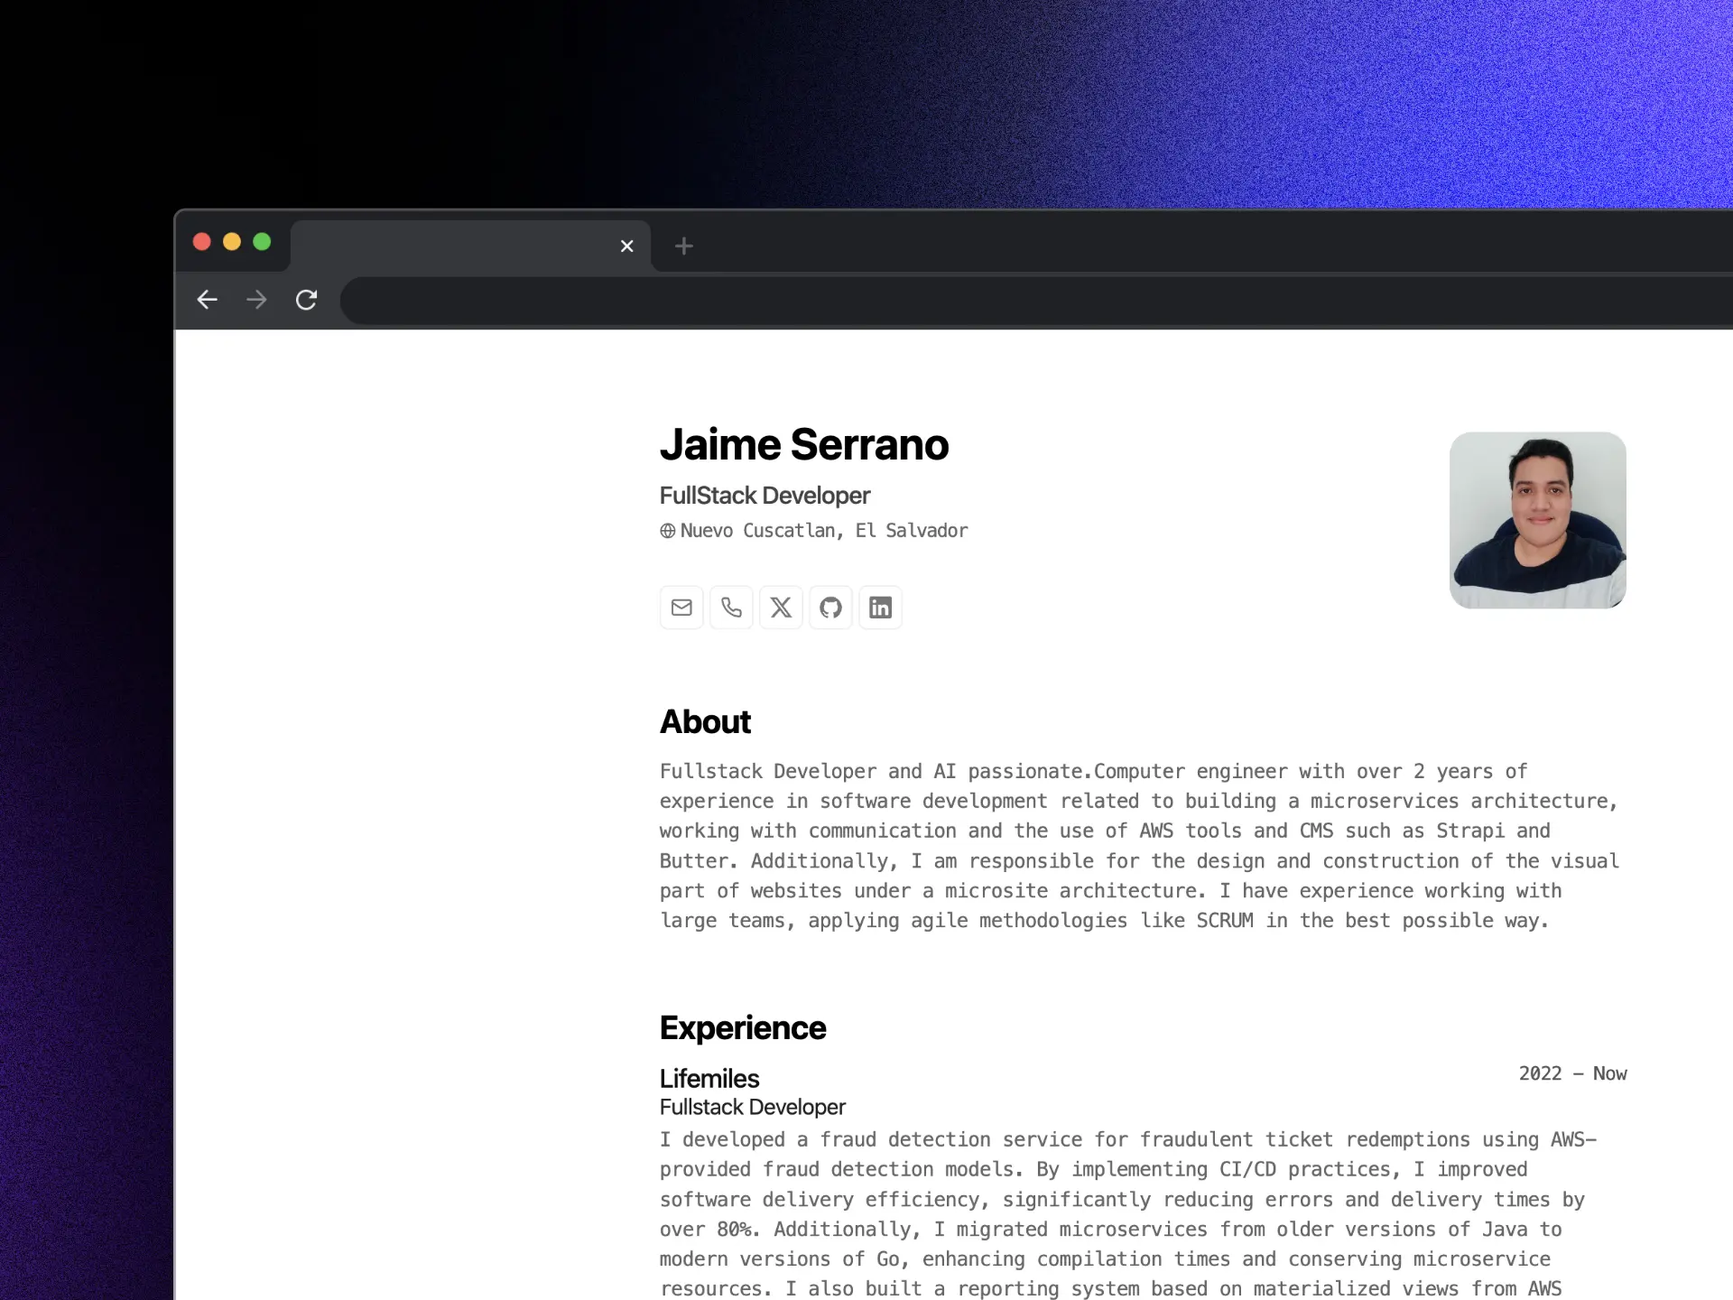Click the Nuevo Cuscatlan, El Salvador text
1733x1300 pixels.
pos(823,531)
